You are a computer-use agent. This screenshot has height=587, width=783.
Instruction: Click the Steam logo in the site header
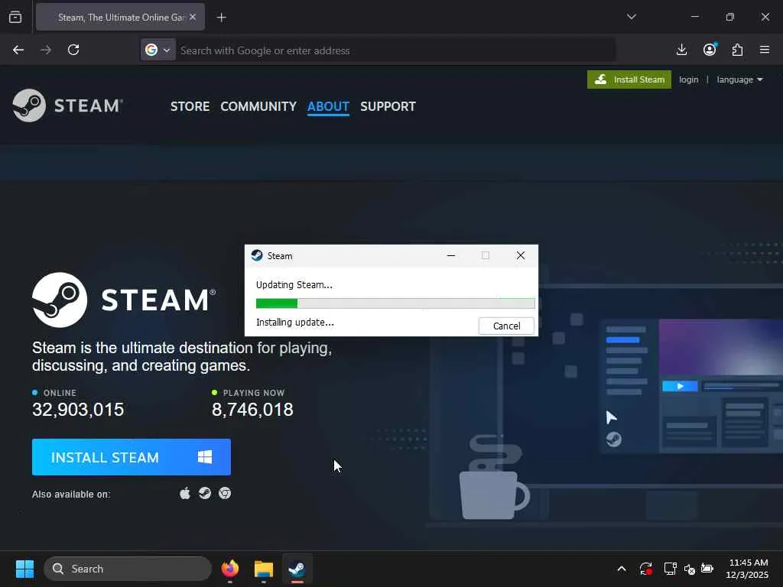pos(68,105)
